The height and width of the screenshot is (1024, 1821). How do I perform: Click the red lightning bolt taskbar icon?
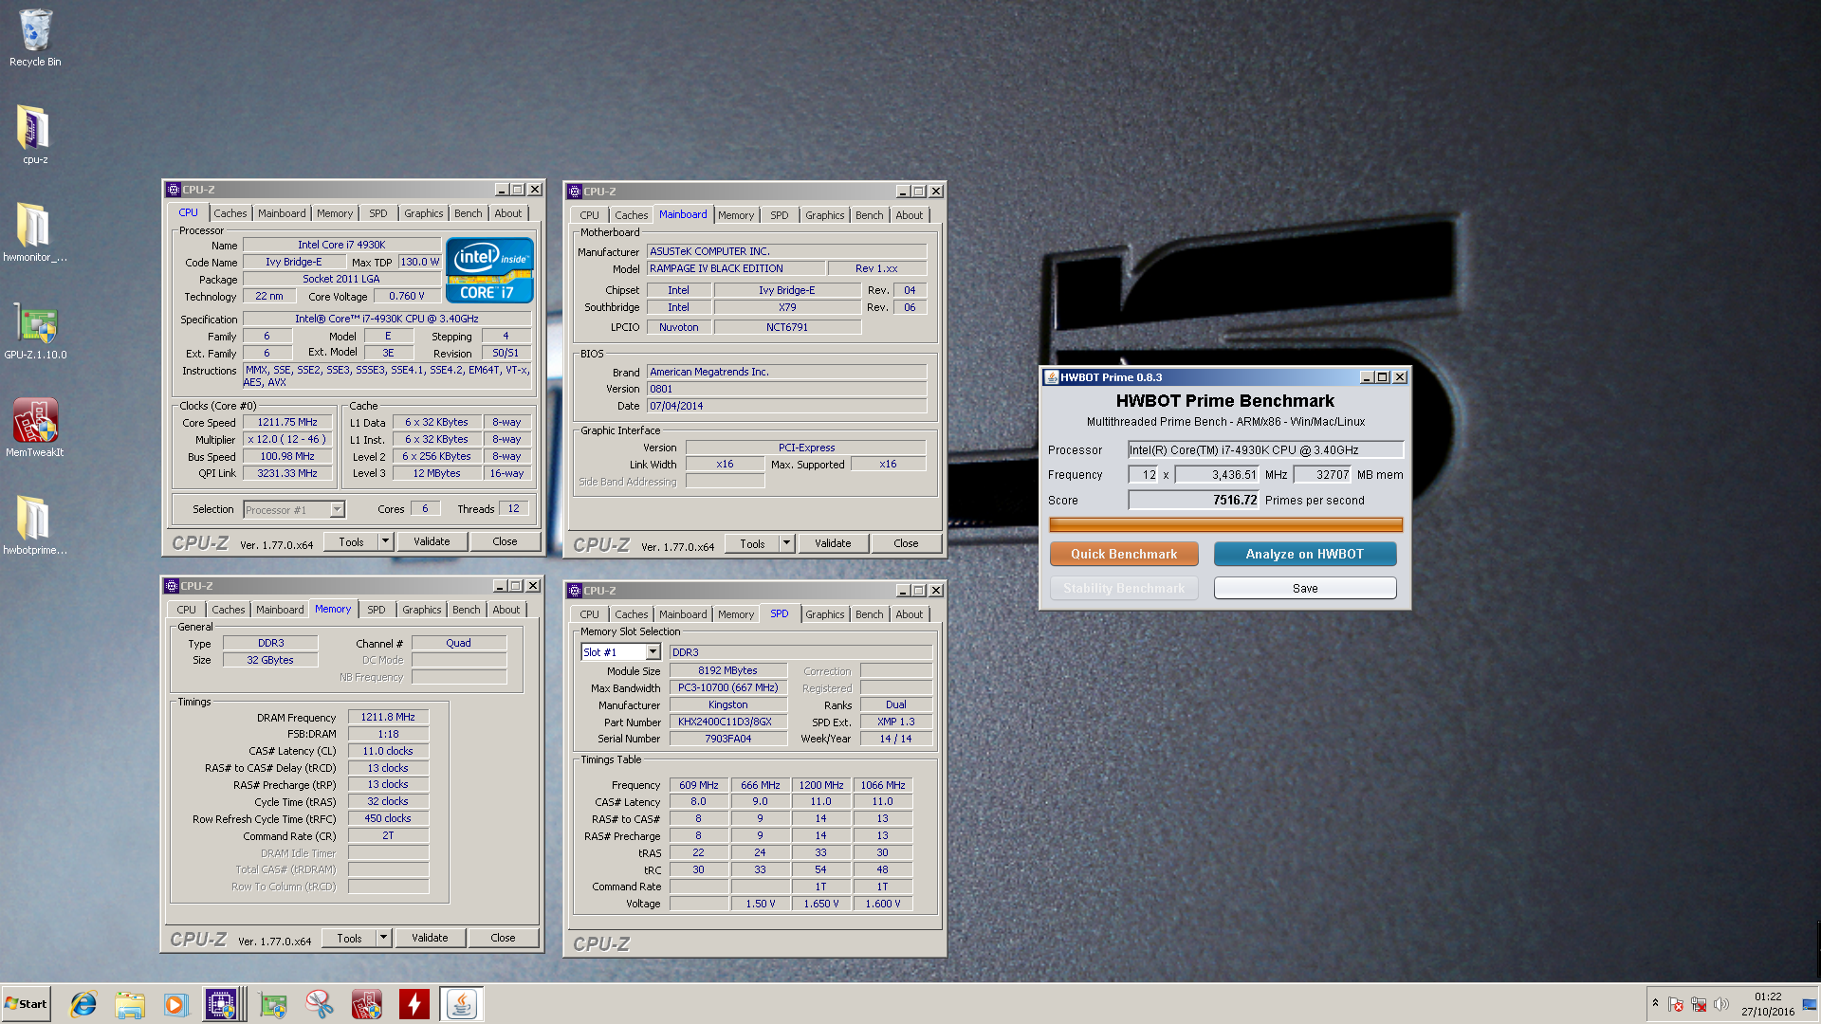pyautogui.click(x=414, y=1004)
